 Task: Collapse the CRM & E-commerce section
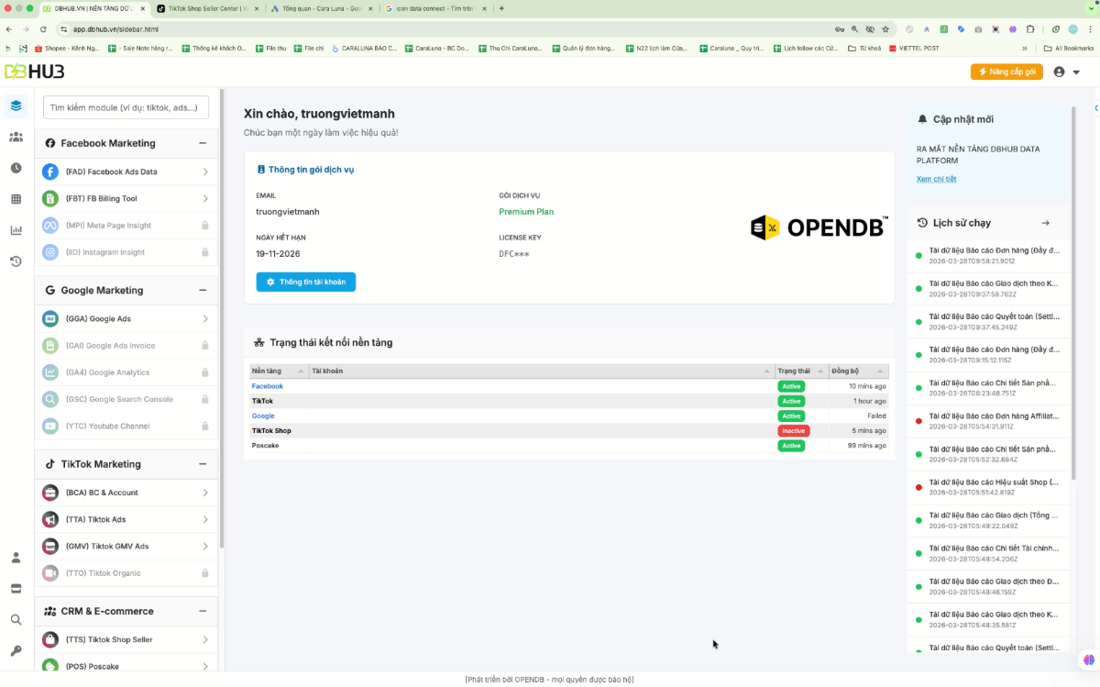click(203, 611)
